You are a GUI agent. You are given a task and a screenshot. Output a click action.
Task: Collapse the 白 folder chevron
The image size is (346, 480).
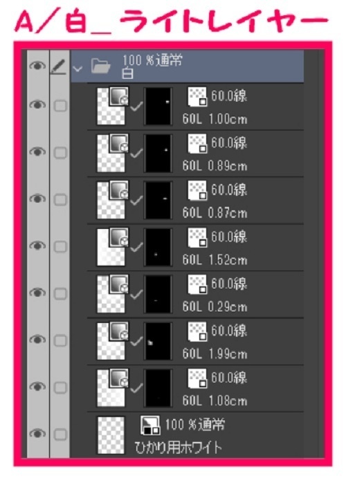click(x=78, y=68)
